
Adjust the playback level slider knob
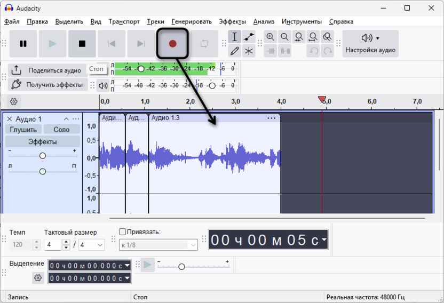coord(212,85)
